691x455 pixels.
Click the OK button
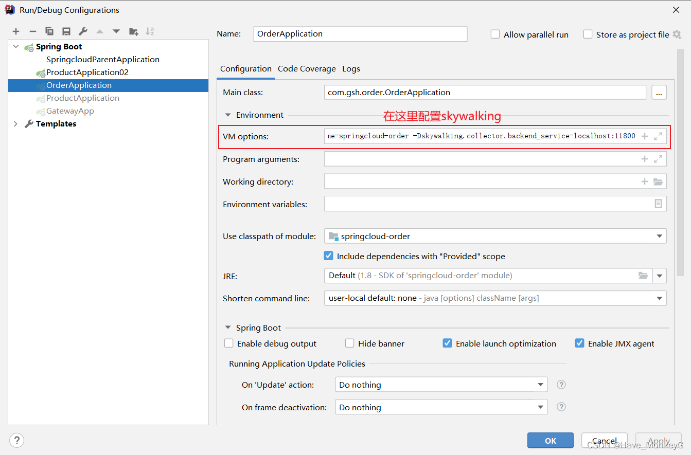point(550,440)
